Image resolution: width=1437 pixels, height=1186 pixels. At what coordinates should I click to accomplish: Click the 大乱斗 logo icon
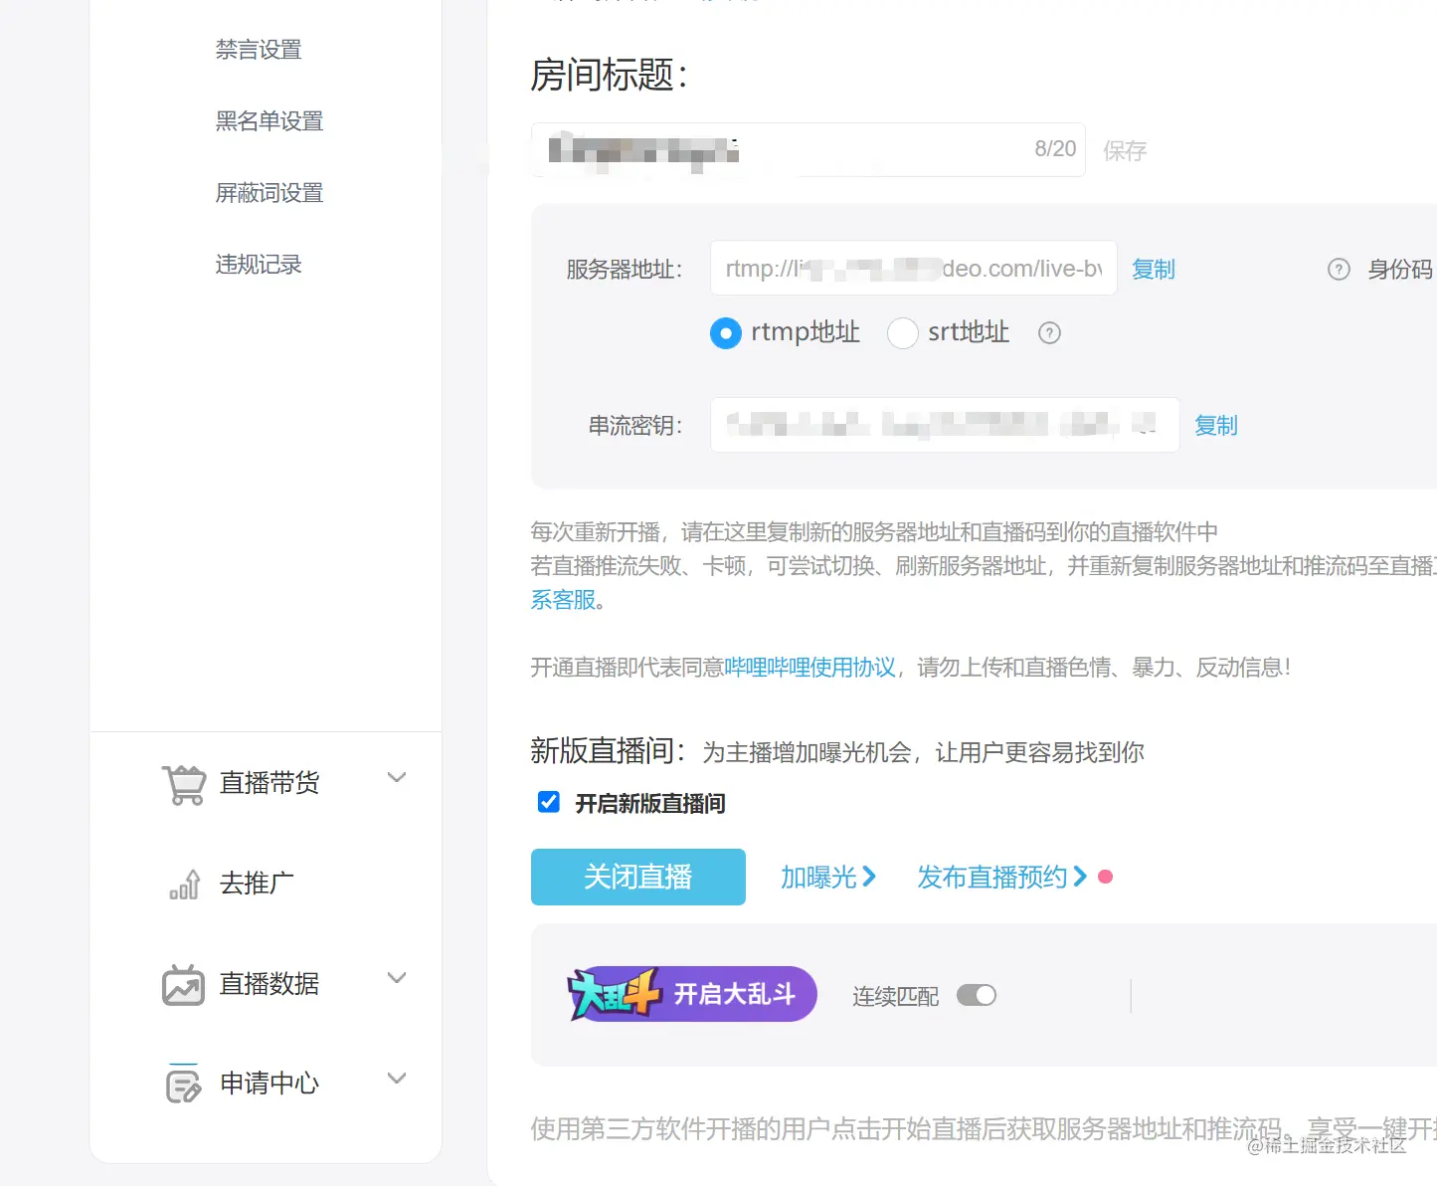tap(615, 994)
